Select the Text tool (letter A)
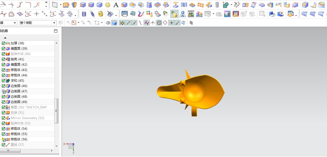327x157 pixels. [x=116, y=5]
